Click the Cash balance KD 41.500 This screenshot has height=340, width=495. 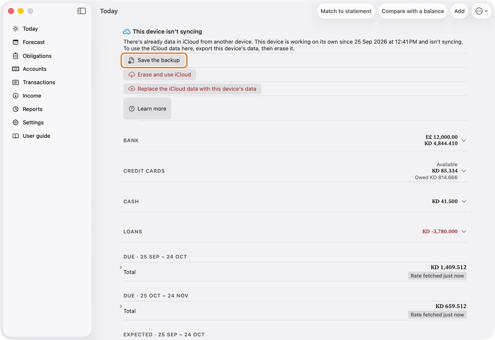pos(445,201)
